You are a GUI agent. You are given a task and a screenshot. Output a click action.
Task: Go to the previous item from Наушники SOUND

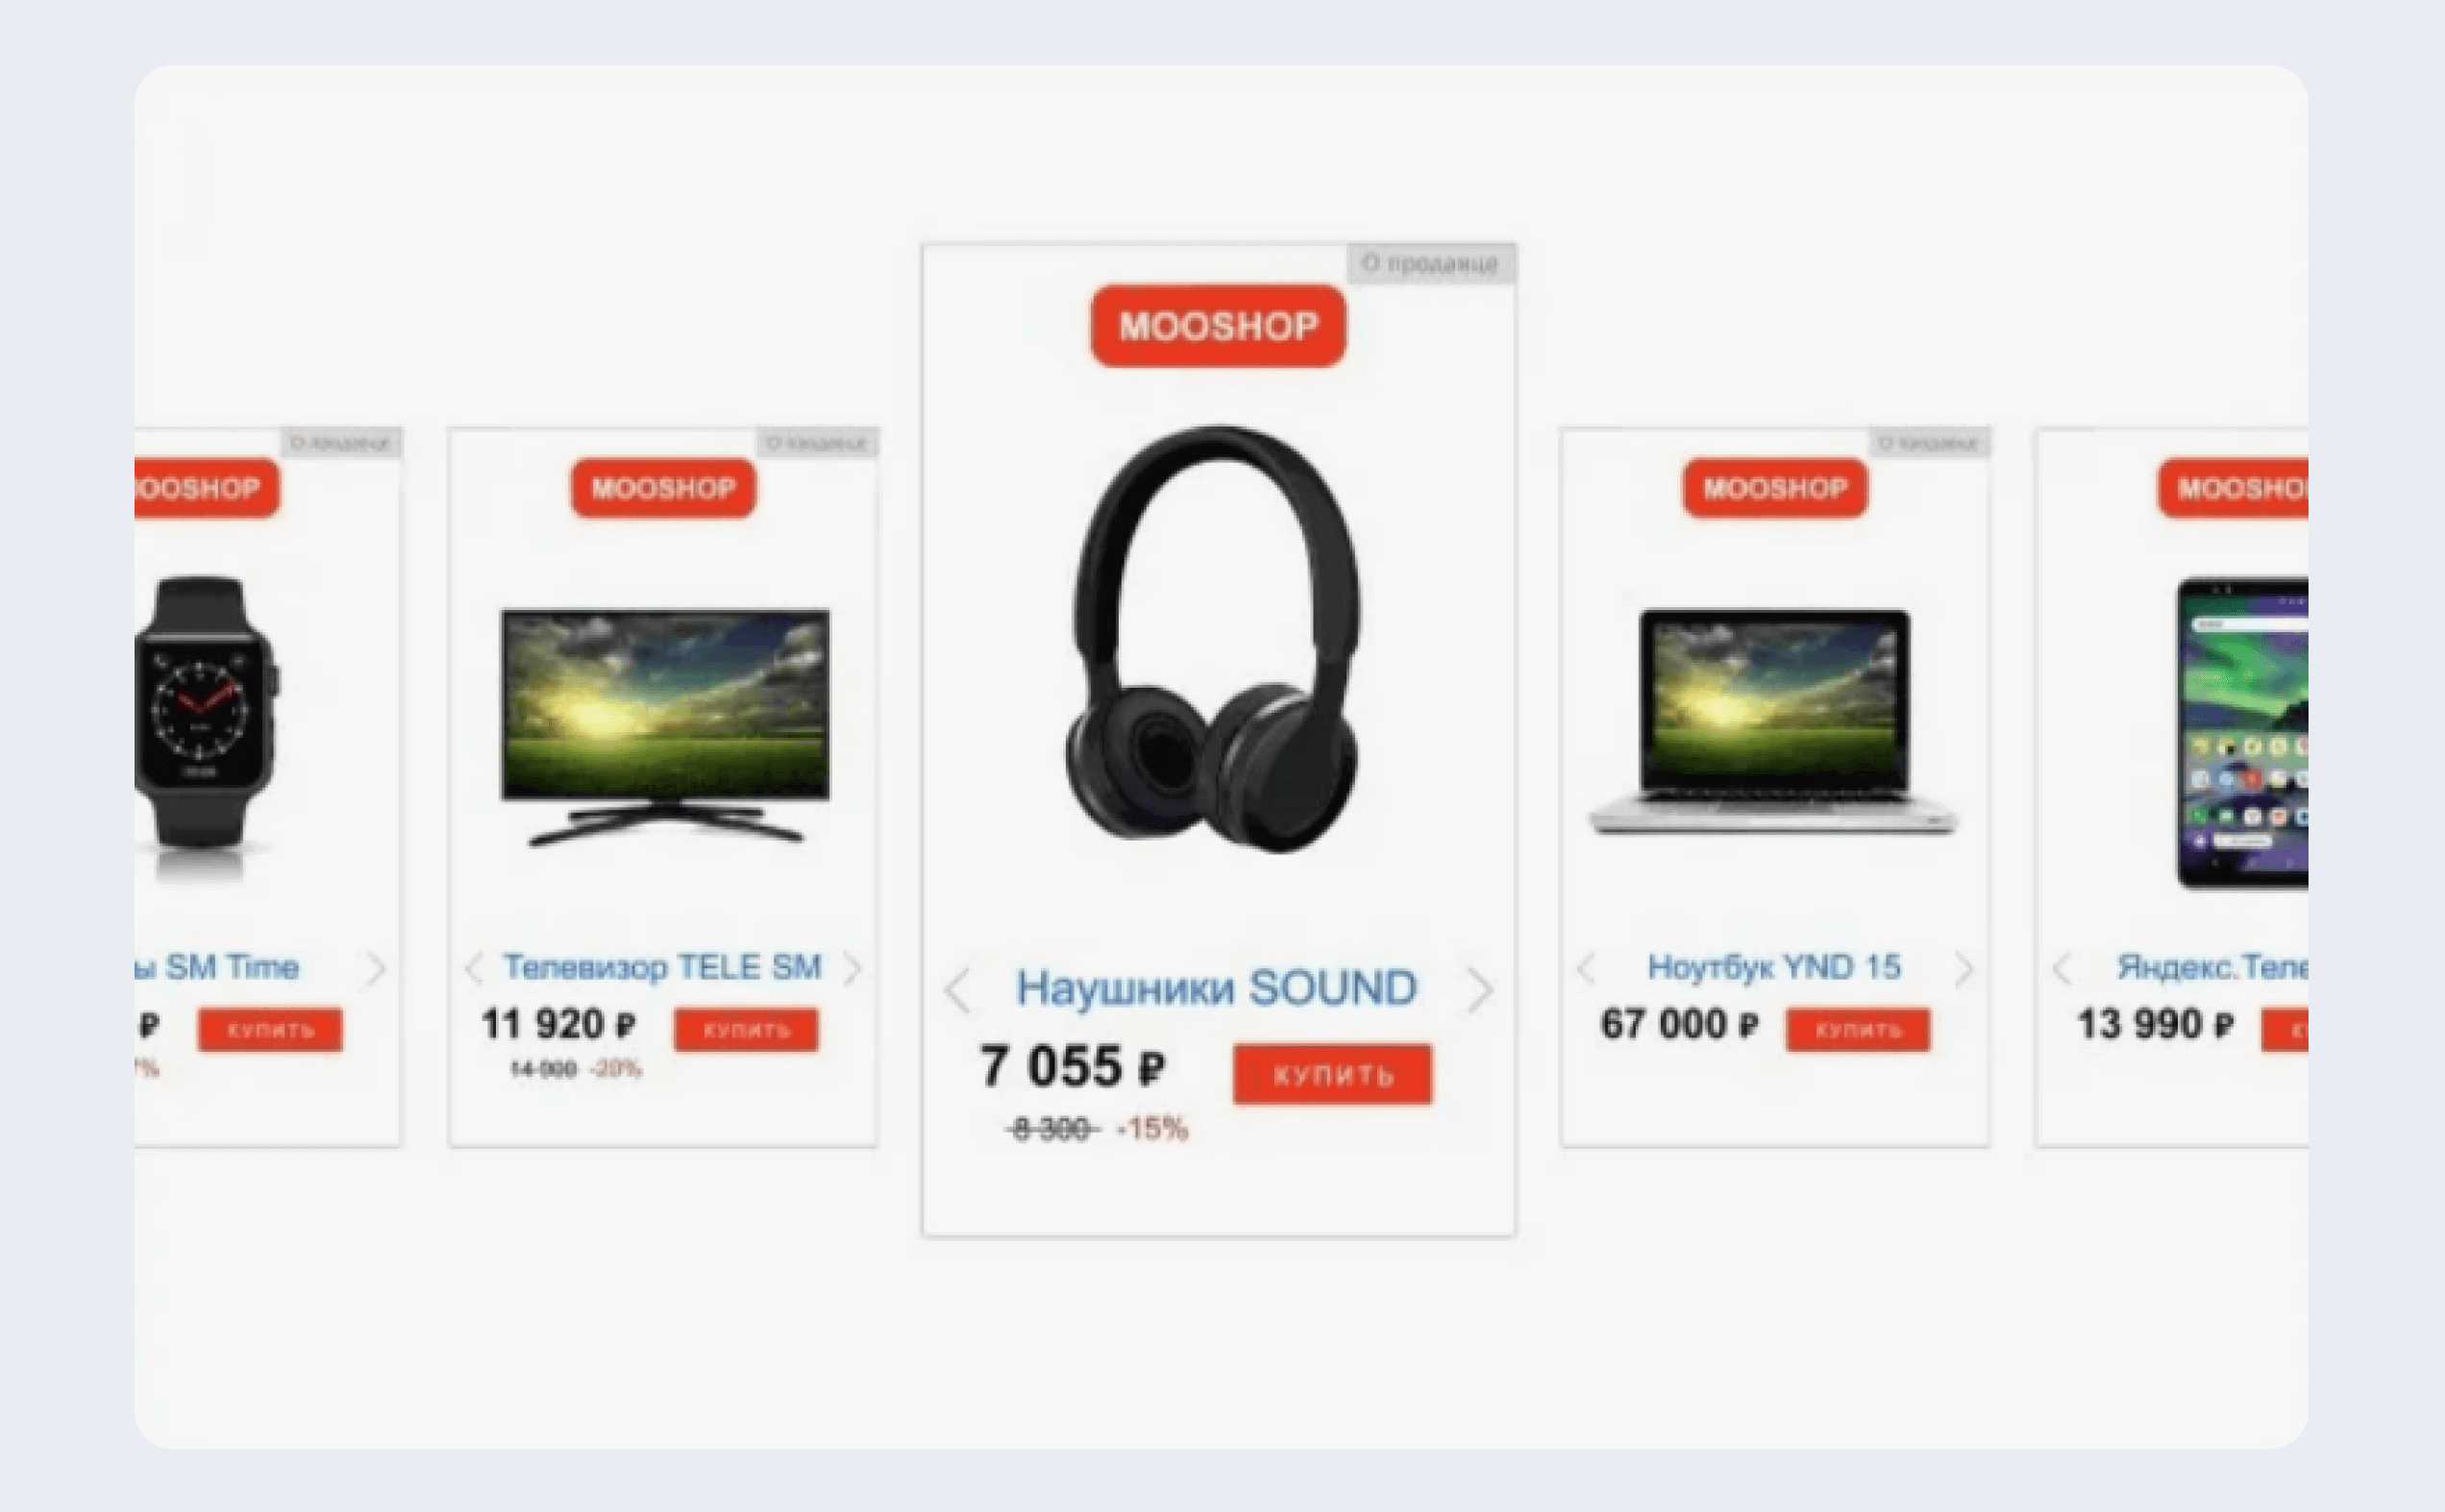(956, 991)
